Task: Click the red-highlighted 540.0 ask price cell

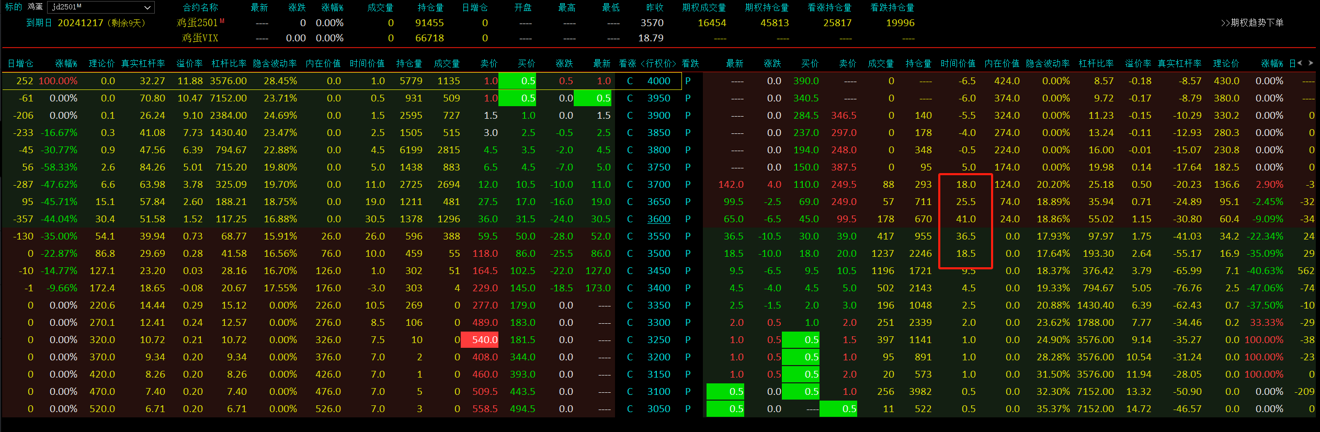Action: (x=480, y=340)
